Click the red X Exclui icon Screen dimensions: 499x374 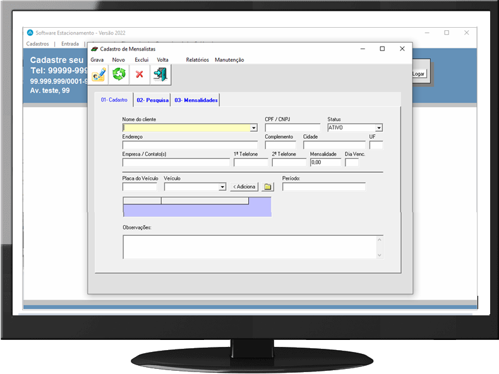140,74
